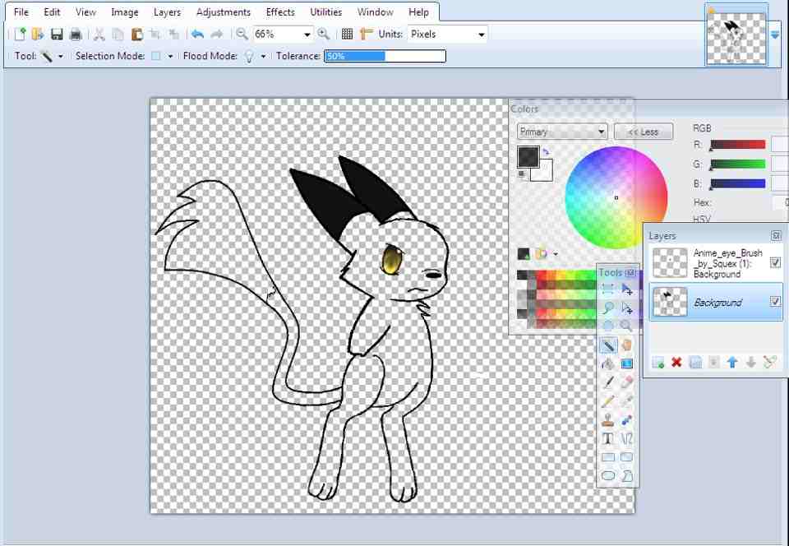The image size is (789, 546).
Task: Select the Pan hand tool
Action: pos(626,345)
